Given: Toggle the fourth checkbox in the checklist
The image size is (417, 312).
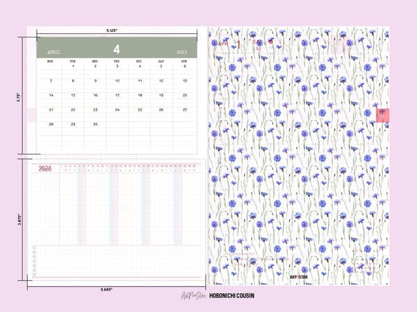Looking at the screenshot, I should [33, 262].
